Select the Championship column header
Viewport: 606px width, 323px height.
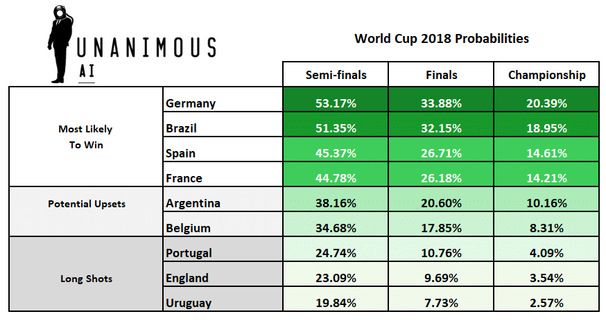point(546,75)
